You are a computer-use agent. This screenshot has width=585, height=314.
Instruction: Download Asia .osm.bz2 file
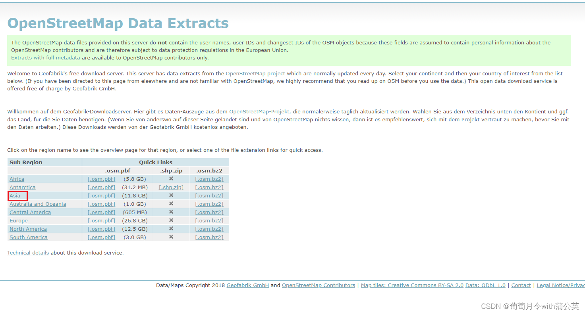point(209,196)
